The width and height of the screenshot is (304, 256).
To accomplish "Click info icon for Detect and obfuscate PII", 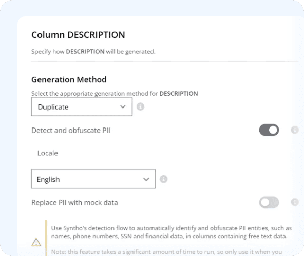I will point(295,130).
